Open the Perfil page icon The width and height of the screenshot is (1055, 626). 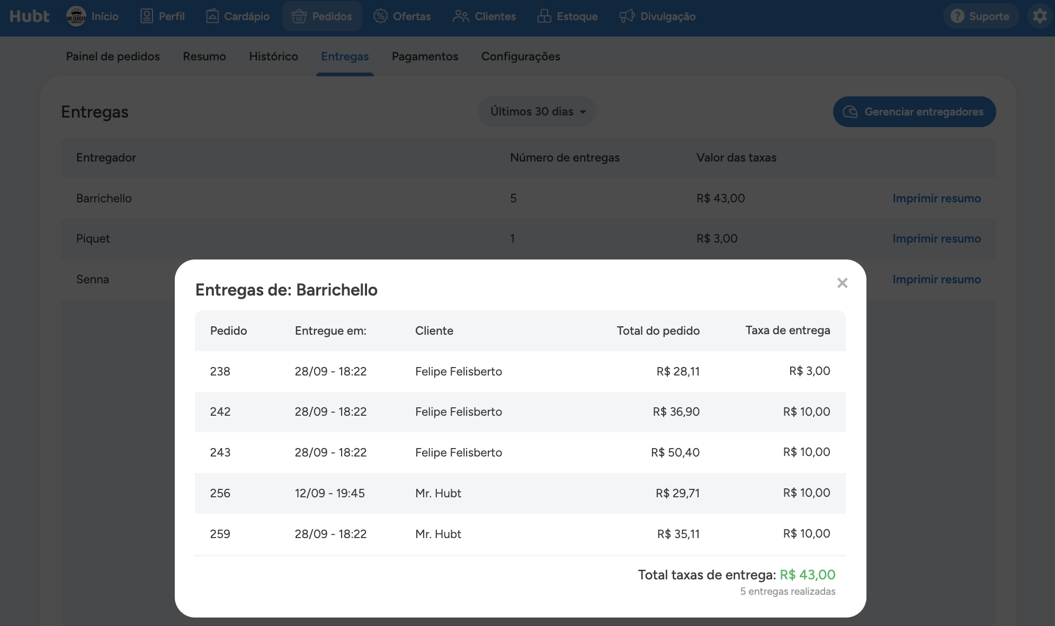pyautogui.click(x=147, y=16)
